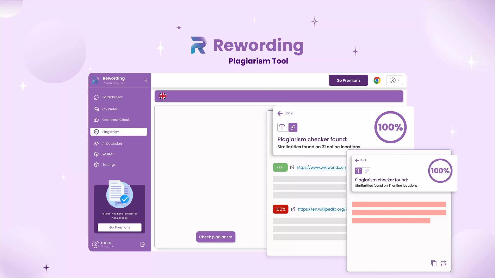Open the user account dropdown
This screenshot has height=278, width=495.
[x=394, y=80]
